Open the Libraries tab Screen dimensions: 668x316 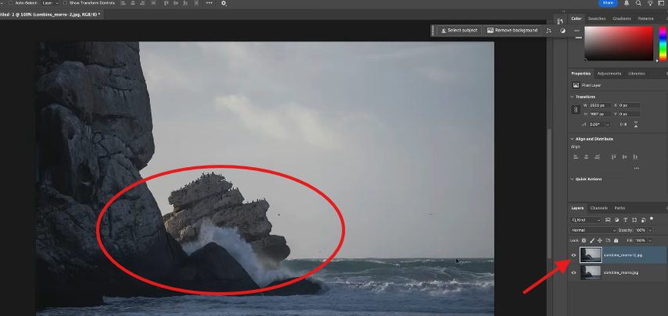click(637, 73)
